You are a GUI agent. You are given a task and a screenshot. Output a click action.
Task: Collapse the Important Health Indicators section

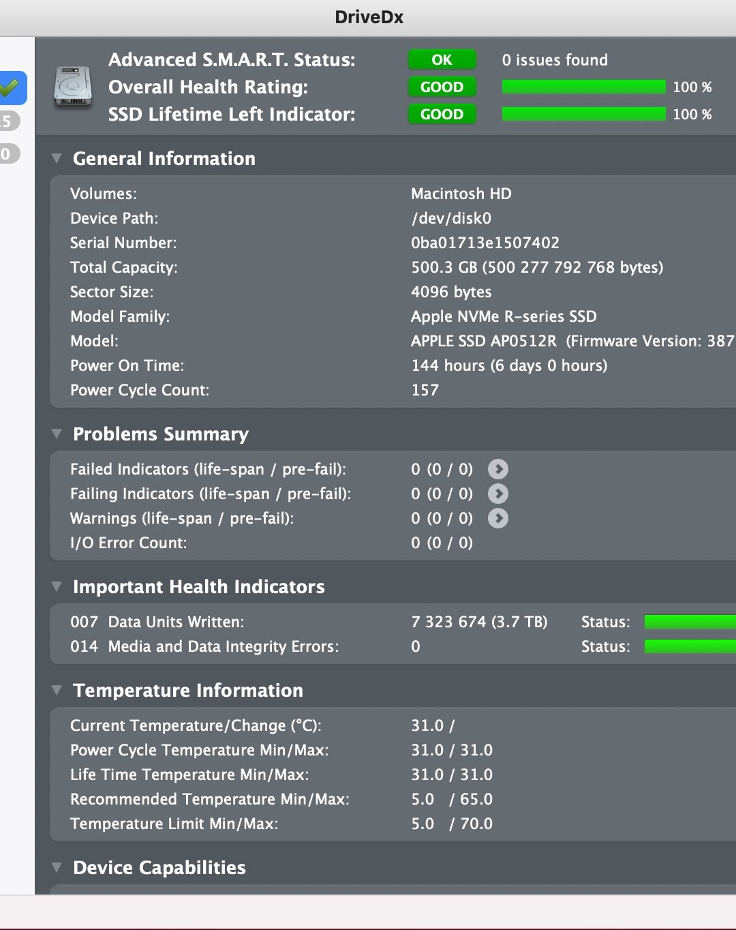click(x=57, y=586)
